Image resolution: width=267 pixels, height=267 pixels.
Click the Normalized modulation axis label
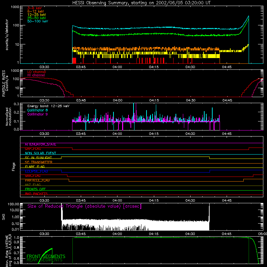coord(8,116)
